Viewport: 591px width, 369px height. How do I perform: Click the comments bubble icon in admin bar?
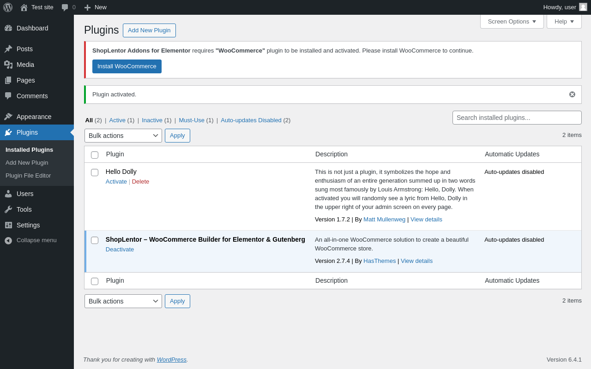click(65, 7)
